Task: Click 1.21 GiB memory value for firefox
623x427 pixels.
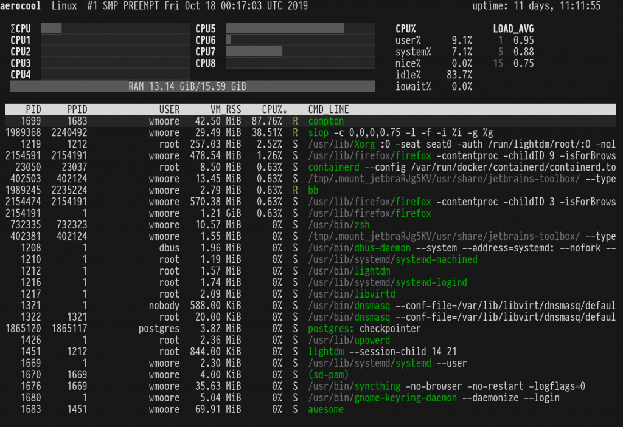Action: pyautogui.click(x=220, y=213)
